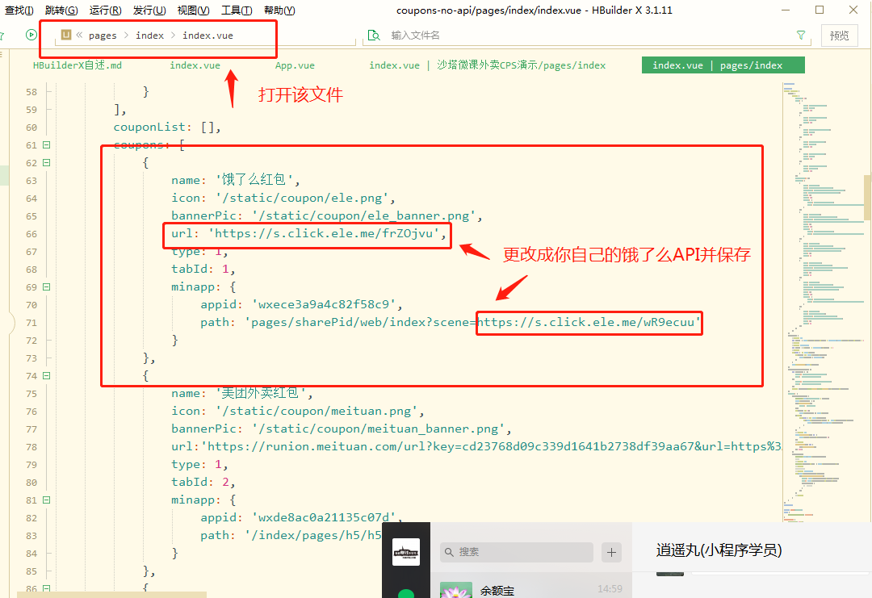This screenshot has width=872, height=598.
Task: Maximize the HBuilder X window
Action: click(820, 10)
